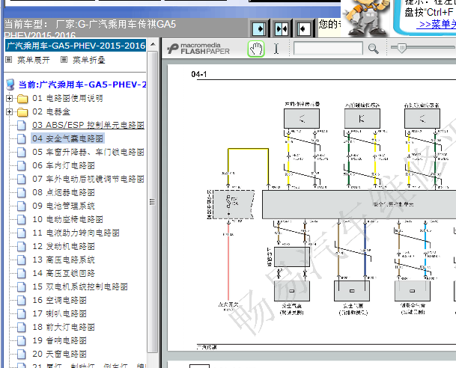
Task: Open 06 车内灯电路图
Action: (64, 165)
